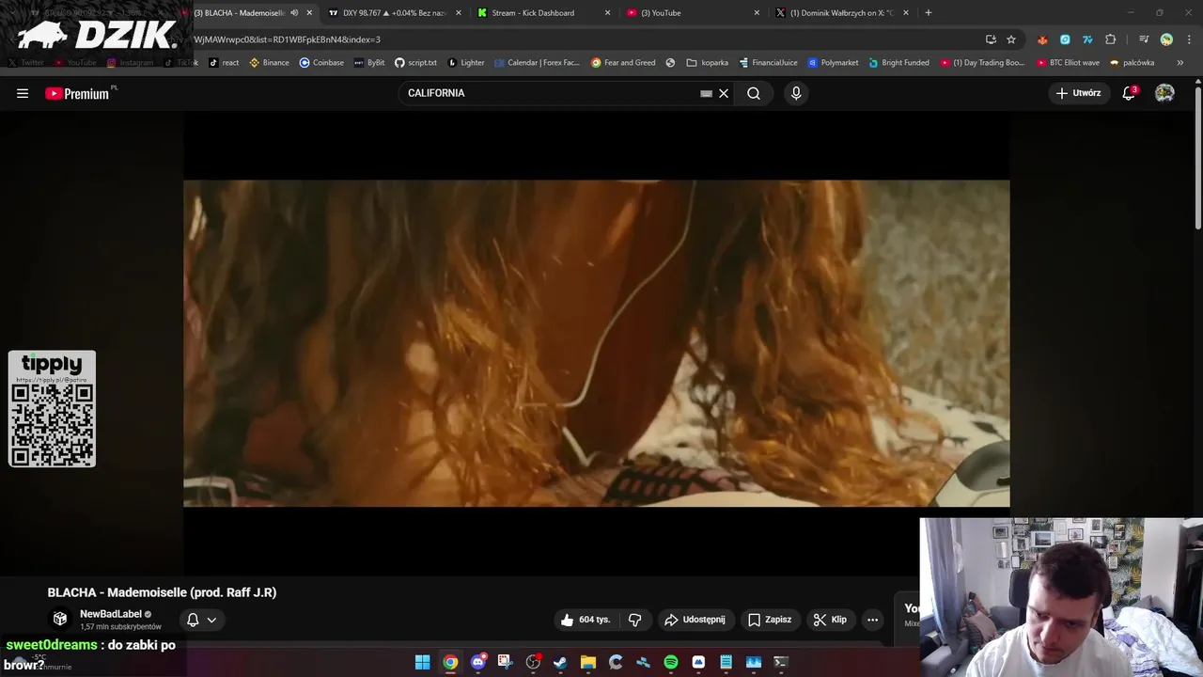This screenshot has width=1203, height=677.
Task: Run search with magnifier button
Action: tap(754, 93)
